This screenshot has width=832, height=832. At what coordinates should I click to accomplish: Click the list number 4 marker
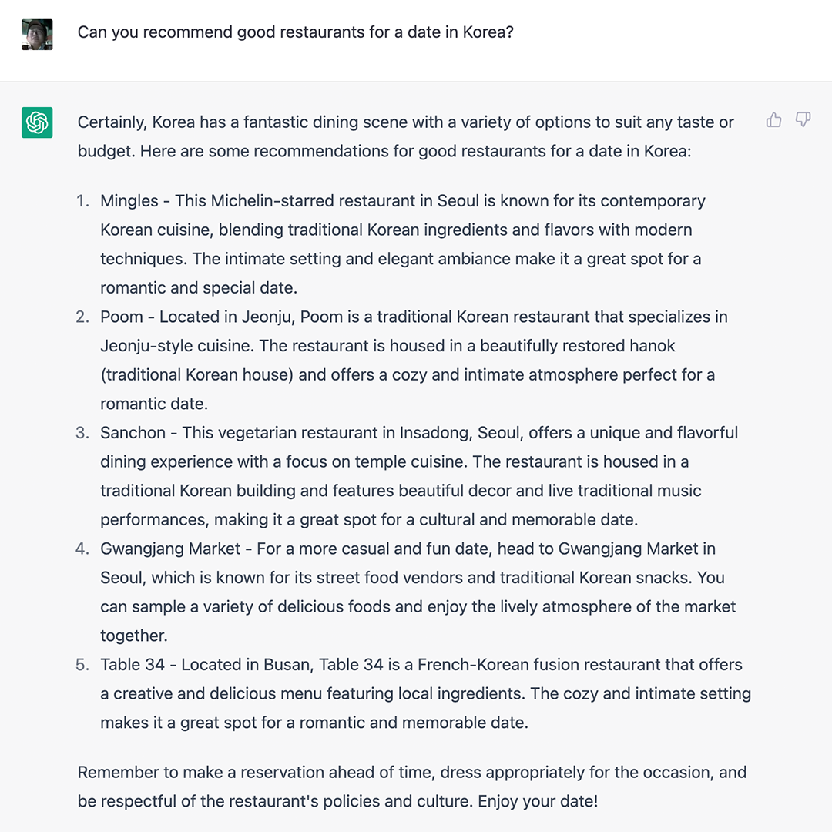pos(82,549)
